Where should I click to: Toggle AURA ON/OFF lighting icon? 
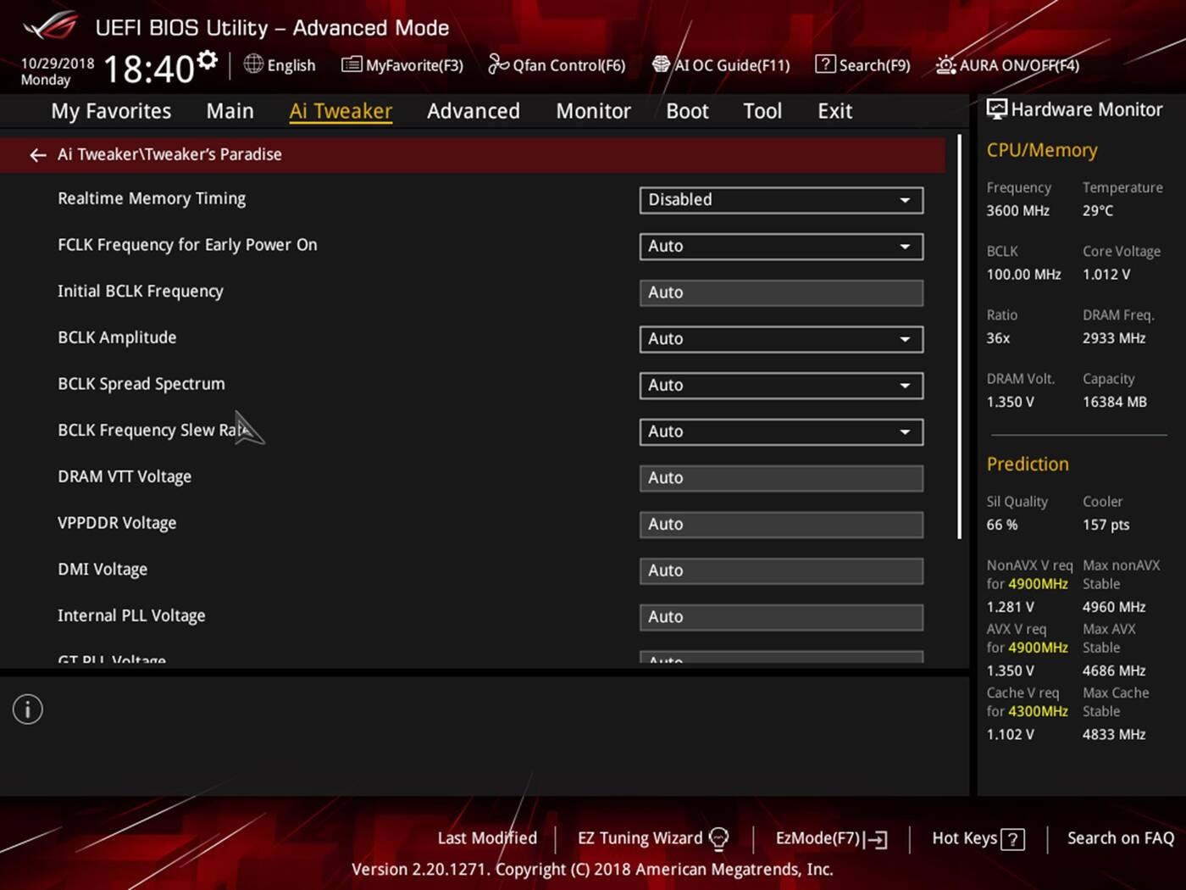coord(945,65)
